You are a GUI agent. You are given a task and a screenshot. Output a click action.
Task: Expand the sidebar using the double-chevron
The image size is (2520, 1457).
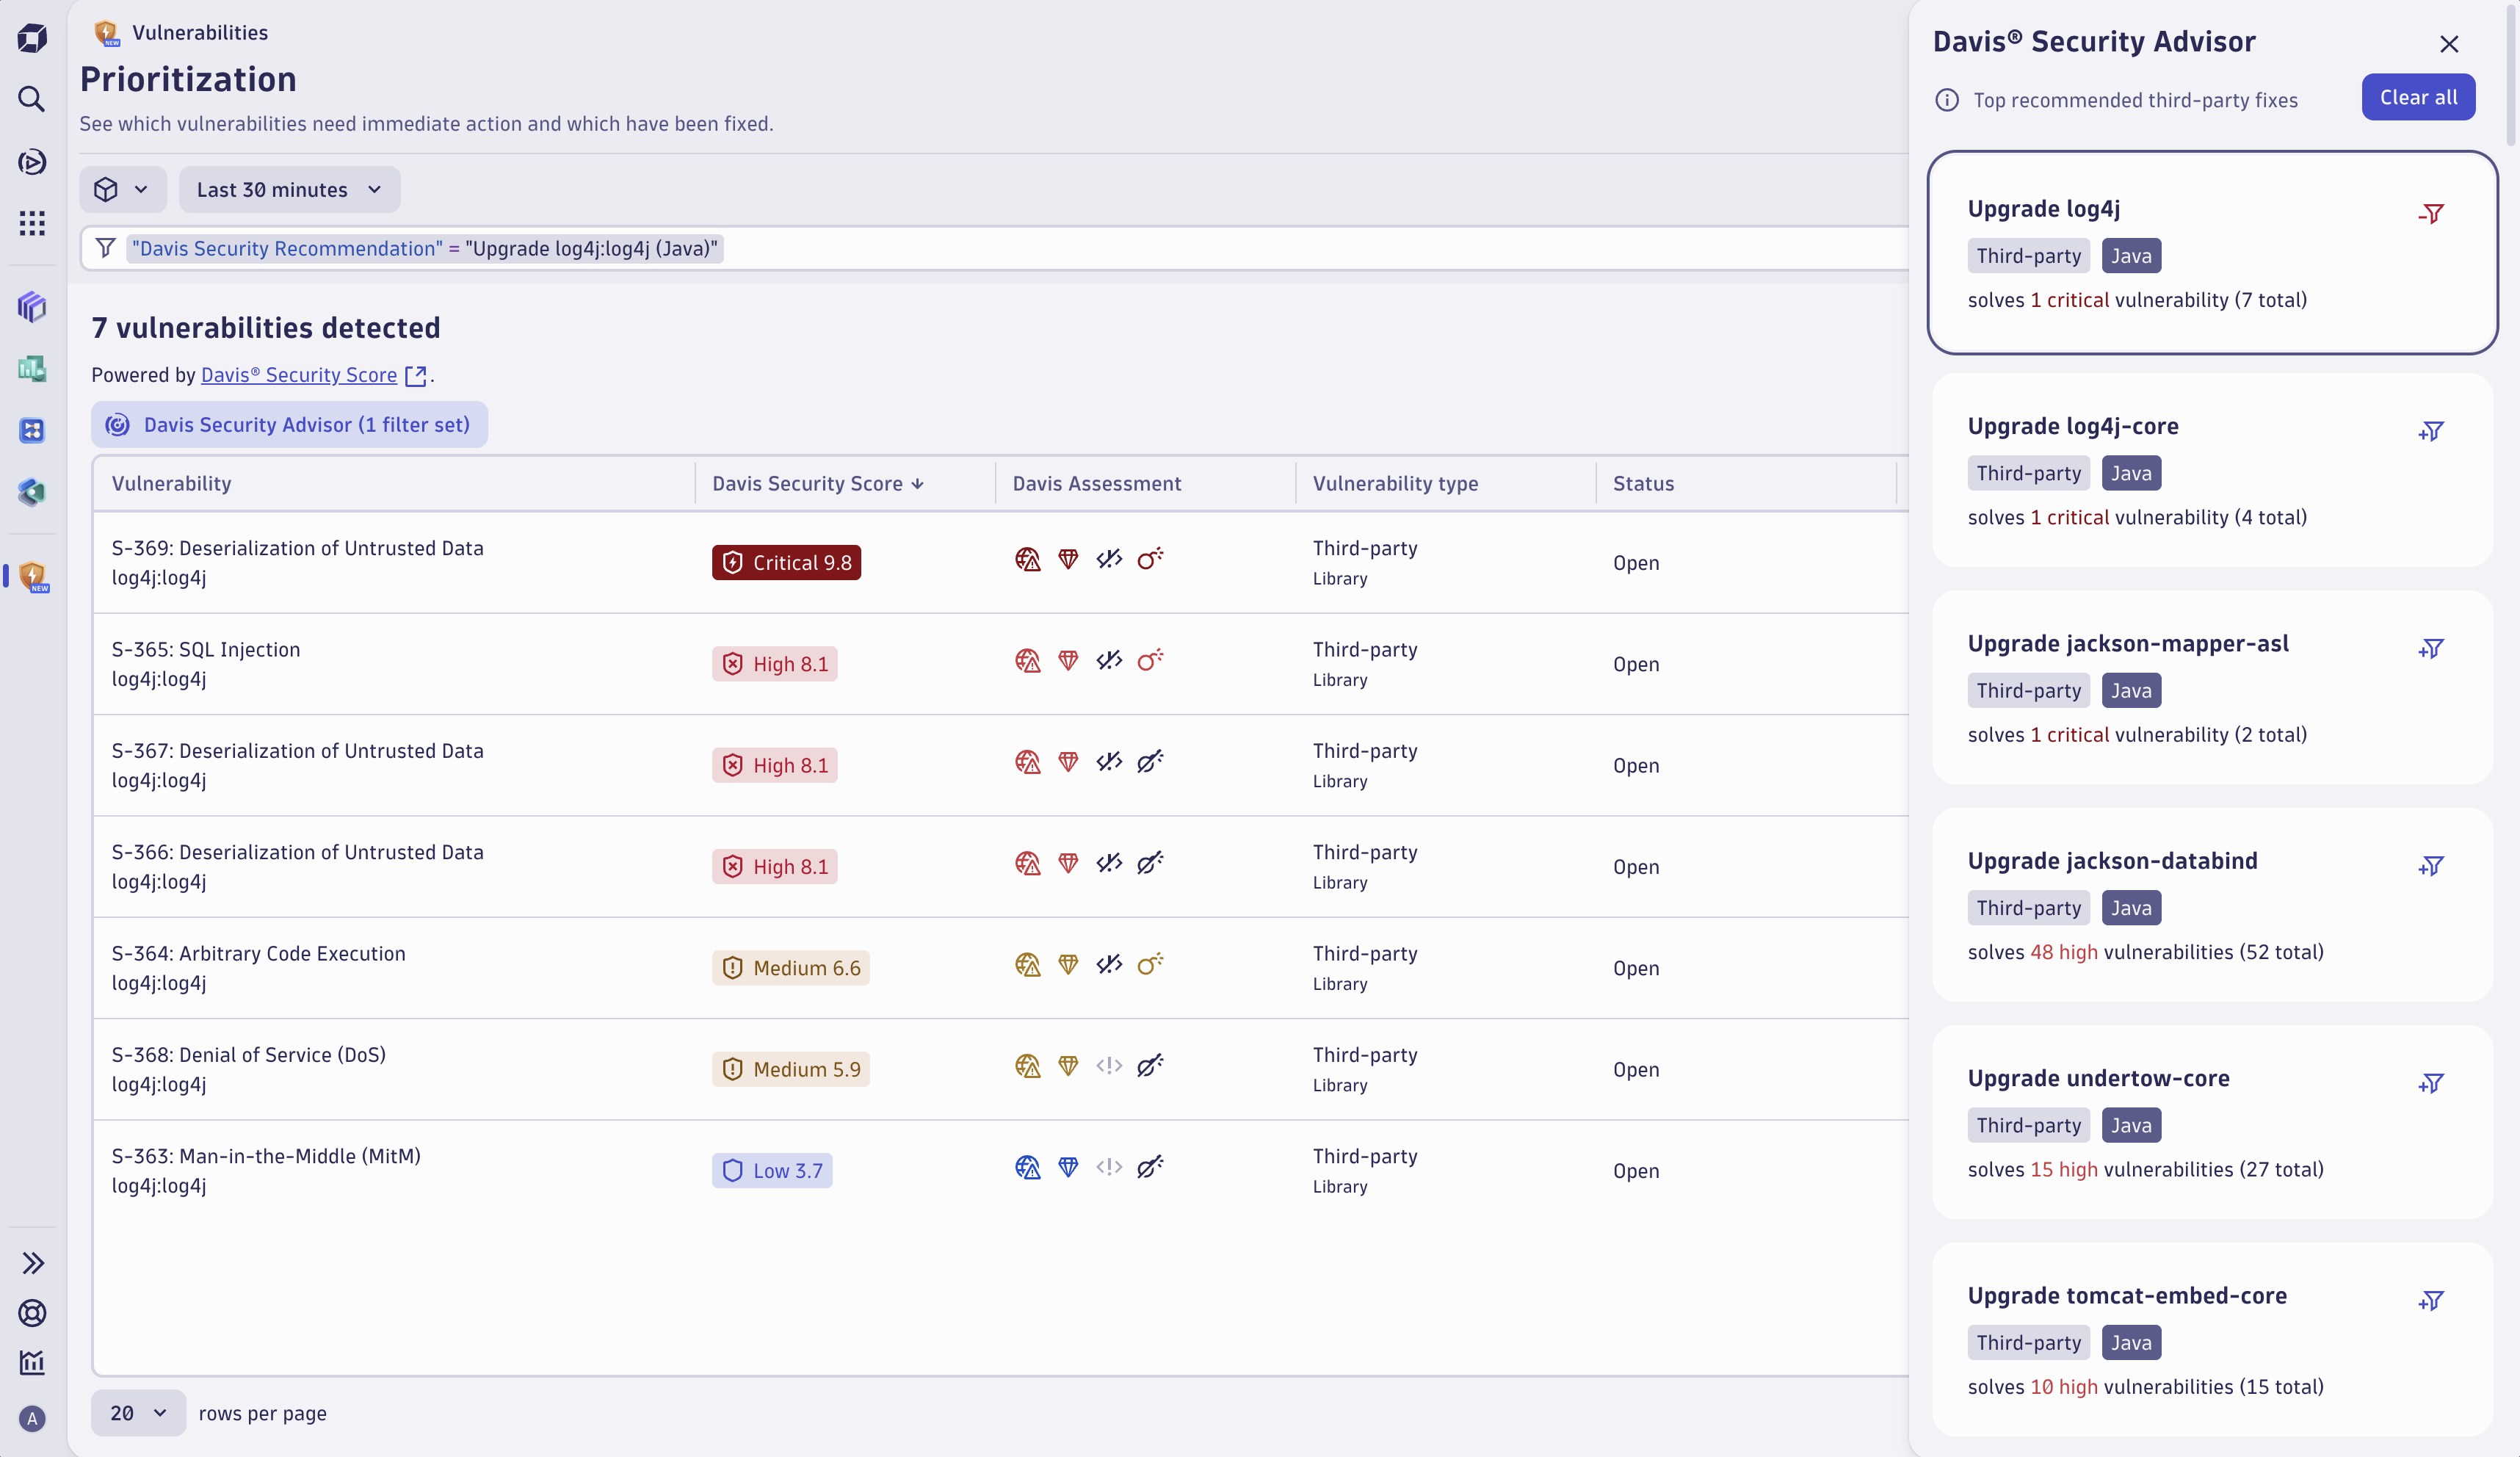tap(32, 1263)
